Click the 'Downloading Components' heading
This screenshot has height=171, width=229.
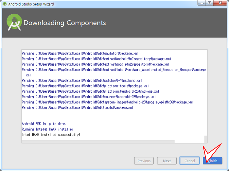(65, 23)
